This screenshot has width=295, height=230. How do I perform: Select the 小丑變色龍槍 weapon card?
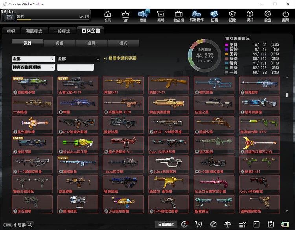(x=123, y=204)
